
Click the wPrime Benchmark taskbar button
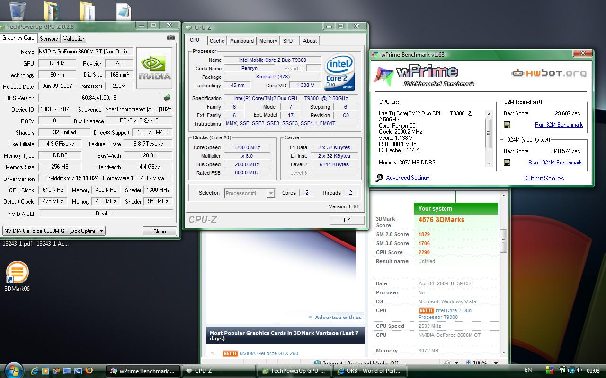pyautogui.click(x=143, y=371)
